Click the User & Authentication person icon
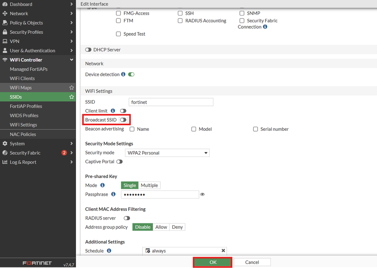The width and height of the screenshot is (377, 268). click(x=5, y=51)
